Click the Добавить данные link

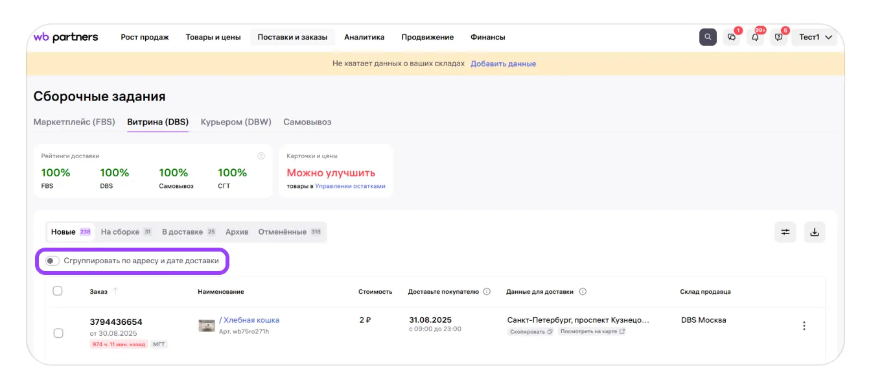[x=503, y=64]
